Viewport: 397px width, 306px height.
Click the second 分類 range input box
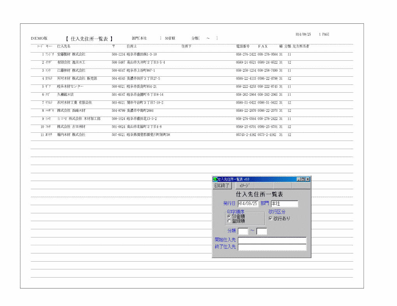(x=262, y=231)
